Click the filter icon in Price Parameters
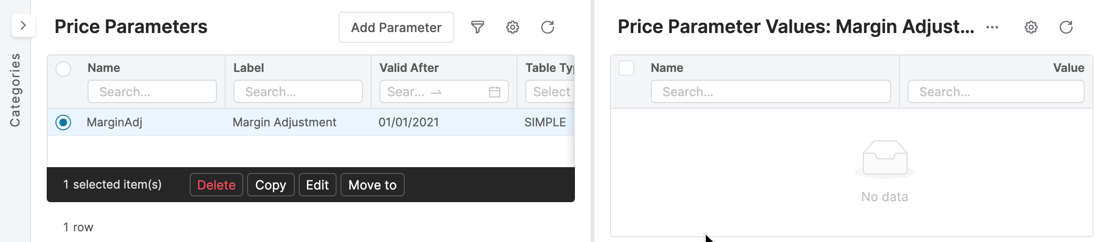Screen dimensions: 1109x242 [x=478, y=27]
